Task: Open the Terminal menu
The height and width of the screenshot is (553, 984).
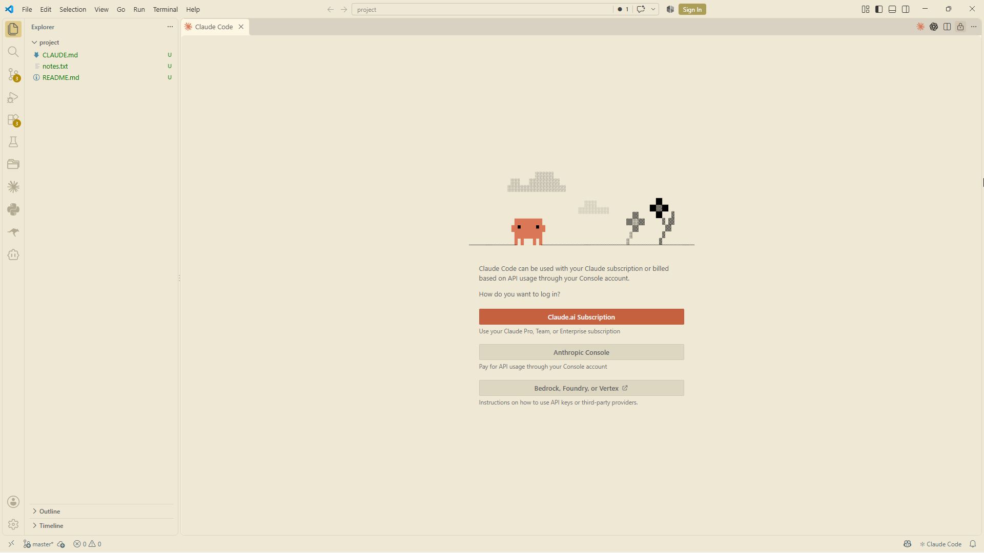Action: point(165,9)
